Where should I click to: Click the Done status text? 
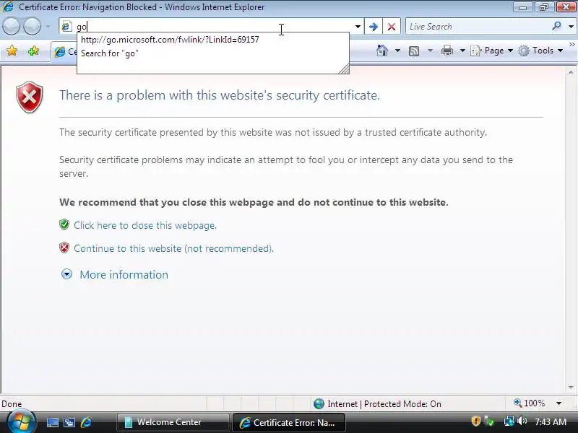click(x=12, y=404)
